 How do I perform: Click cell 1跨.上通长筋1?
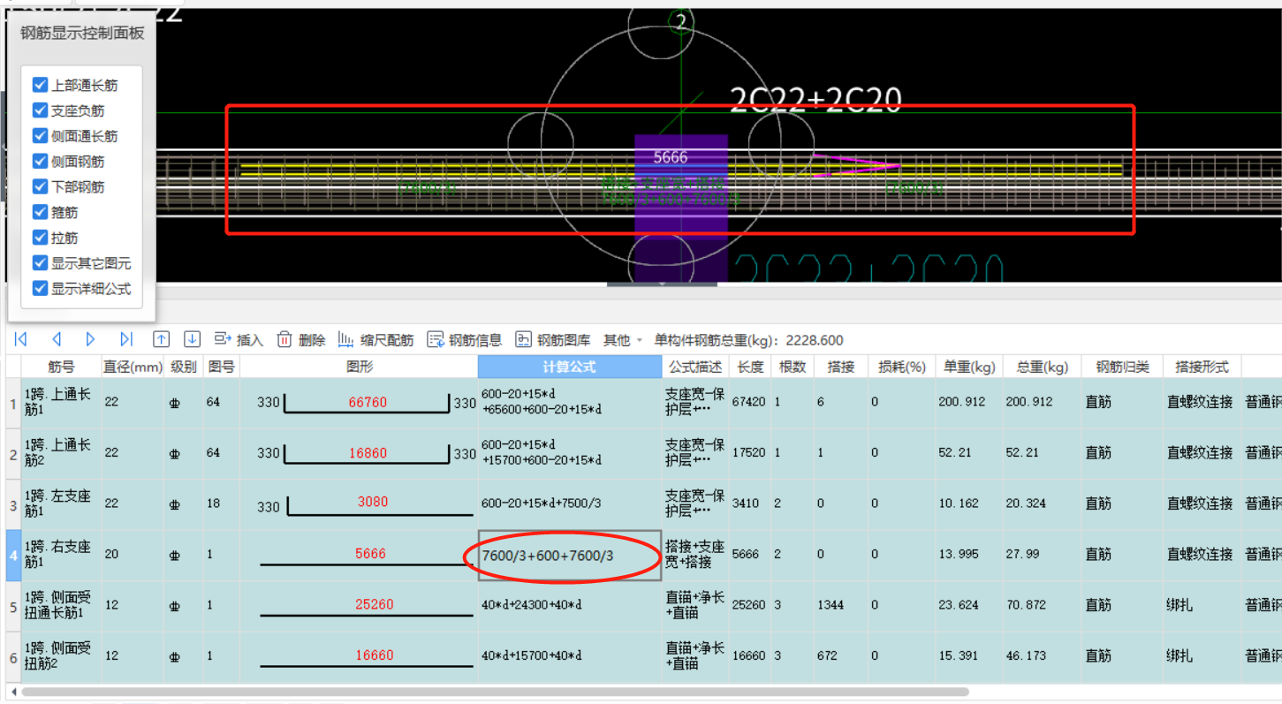point(61,403)
